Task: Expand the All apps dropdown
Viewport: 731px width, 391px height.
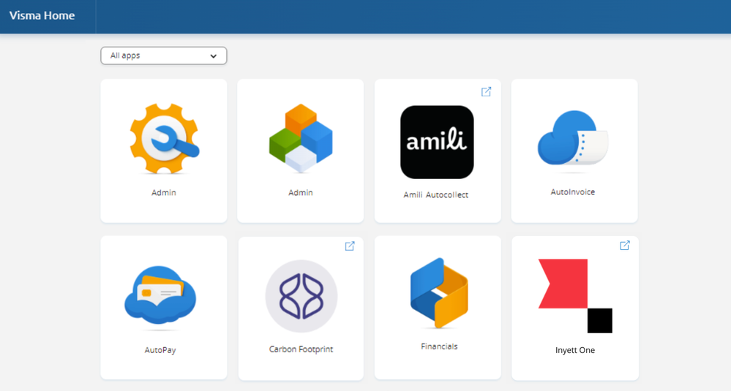Action: click(164, 56)
